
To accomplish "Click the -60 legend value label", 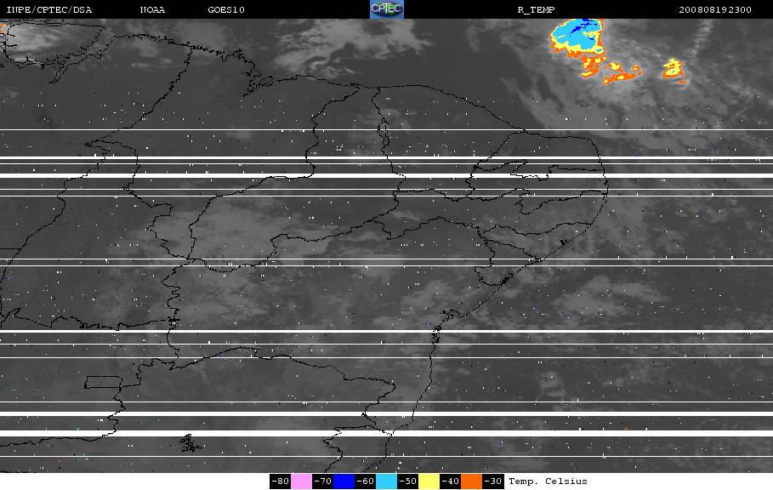I will click(366, 481).
